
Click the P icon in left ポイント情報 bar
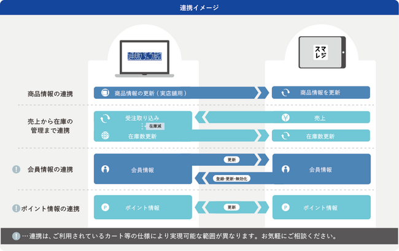pos(104,208)
